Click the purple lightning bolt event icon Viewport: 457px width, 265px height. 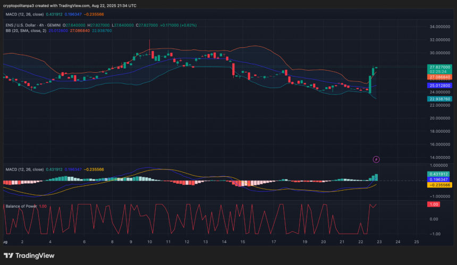(x=376, y=159)
